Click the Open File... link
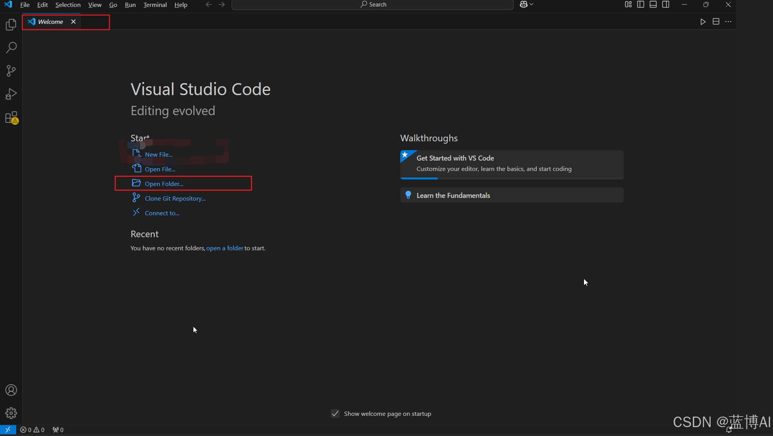The image size is (773, 436). coord(160,169)
